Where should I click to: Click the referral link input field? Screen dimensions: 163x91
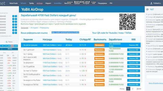tap(70, 33)
